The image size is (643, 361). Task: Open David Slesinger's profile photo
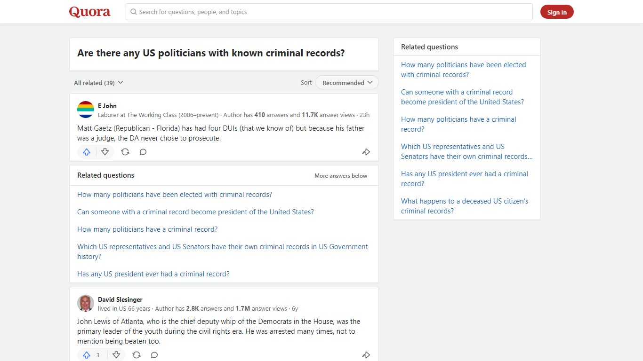coord(86,303)
